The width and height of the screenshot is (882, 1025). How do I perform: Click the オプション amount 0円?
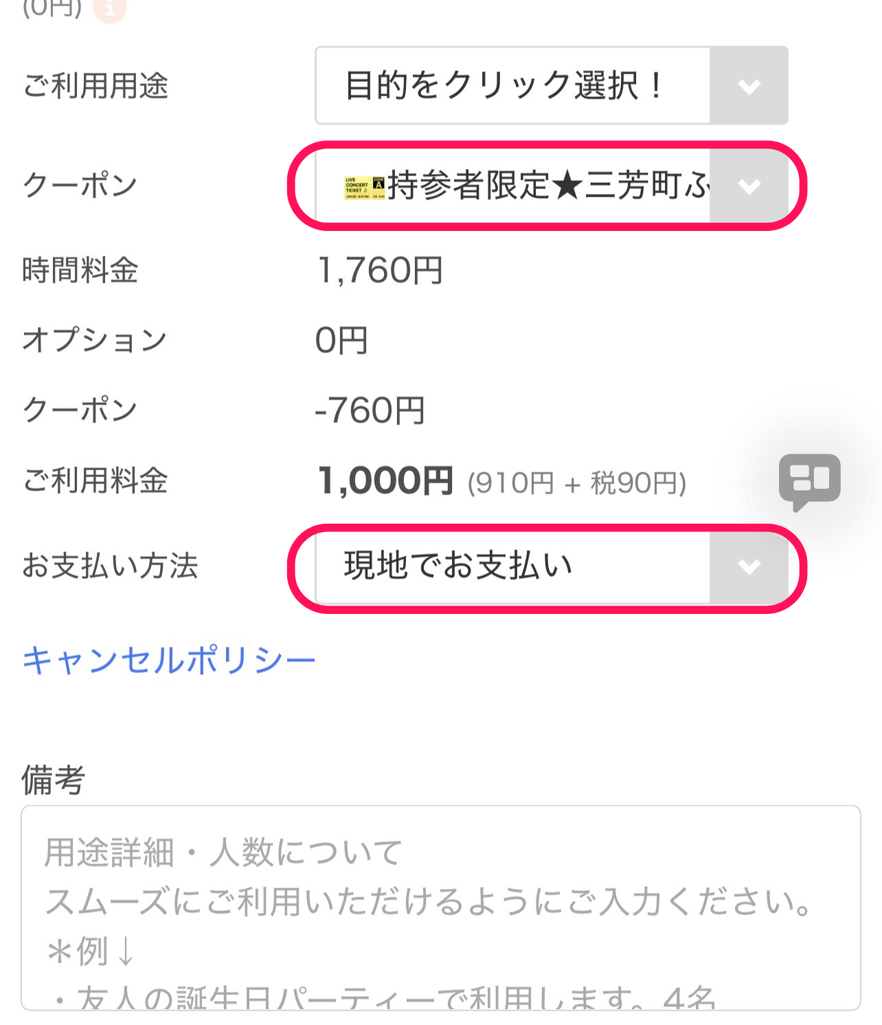[341, 340]
